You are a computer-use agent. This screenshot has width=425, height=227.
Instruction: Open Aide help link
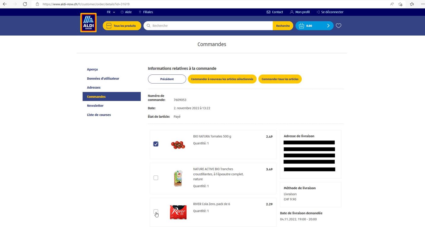pyautogui.click(x=126, y=12)
